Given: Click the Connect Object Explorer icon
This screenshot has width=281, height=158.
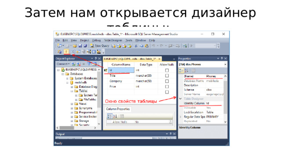Looking at the screenshot, I should 73,64.
